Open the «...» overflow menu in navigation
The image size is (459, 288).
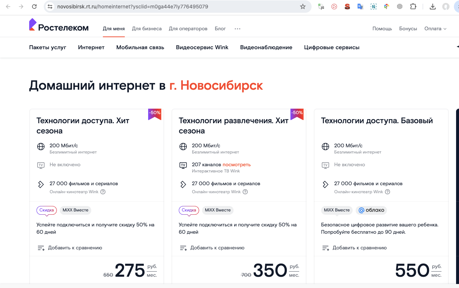coord(238,28)
